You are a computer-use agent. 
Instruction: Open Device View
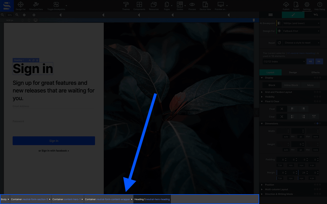[205, 5]
